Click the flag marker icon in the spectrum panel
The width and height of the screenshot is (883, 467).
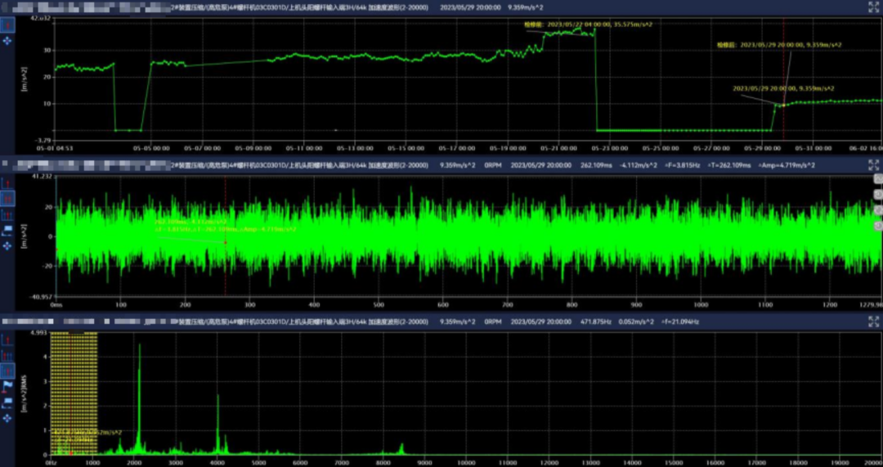[7, 385]
